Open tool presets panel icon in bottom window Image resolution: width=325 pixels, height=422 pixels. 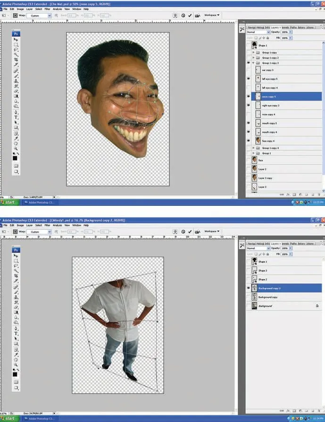242,245
